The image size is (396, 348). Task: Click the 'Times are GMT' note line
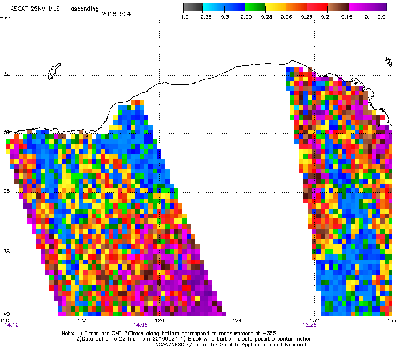click(169, 334)
